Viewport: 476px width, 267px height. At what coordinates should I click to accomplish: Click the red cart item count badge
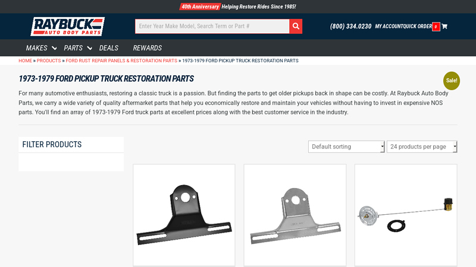coord(436,27)
